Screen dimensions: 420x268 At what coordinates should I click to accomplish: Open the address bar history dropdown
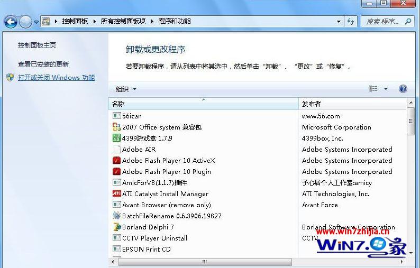[x=339, y=22]
